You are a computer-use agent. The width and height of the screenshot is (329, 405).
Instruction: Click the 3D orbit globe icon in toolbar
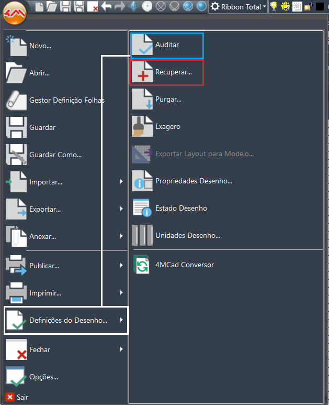(133, 6)
